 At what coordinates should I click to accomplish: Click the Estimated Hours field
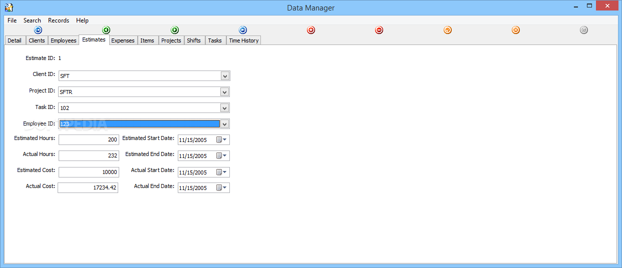point(89,140)
